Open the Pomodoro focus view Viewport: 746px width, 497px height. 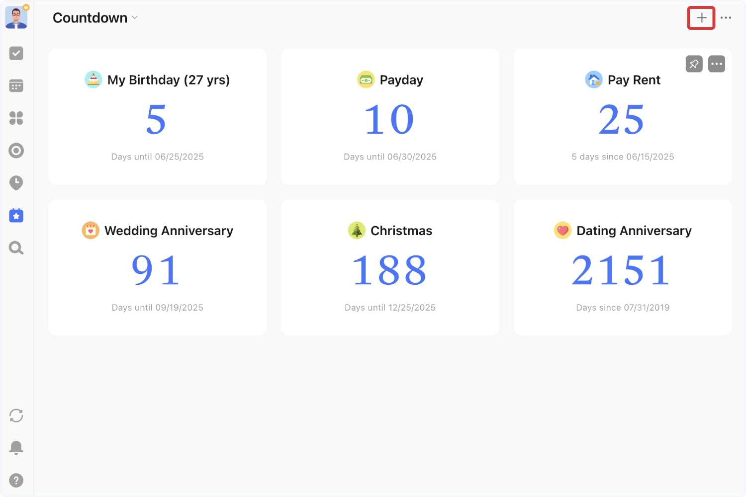(x=16, y=183)
